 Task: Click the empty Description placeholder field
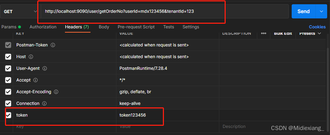(273, 126)
